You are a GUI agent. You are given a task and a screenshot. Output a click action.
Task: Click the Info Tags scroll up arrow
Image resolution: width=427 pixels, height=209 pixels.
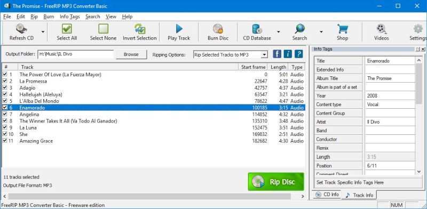(419, 60)
